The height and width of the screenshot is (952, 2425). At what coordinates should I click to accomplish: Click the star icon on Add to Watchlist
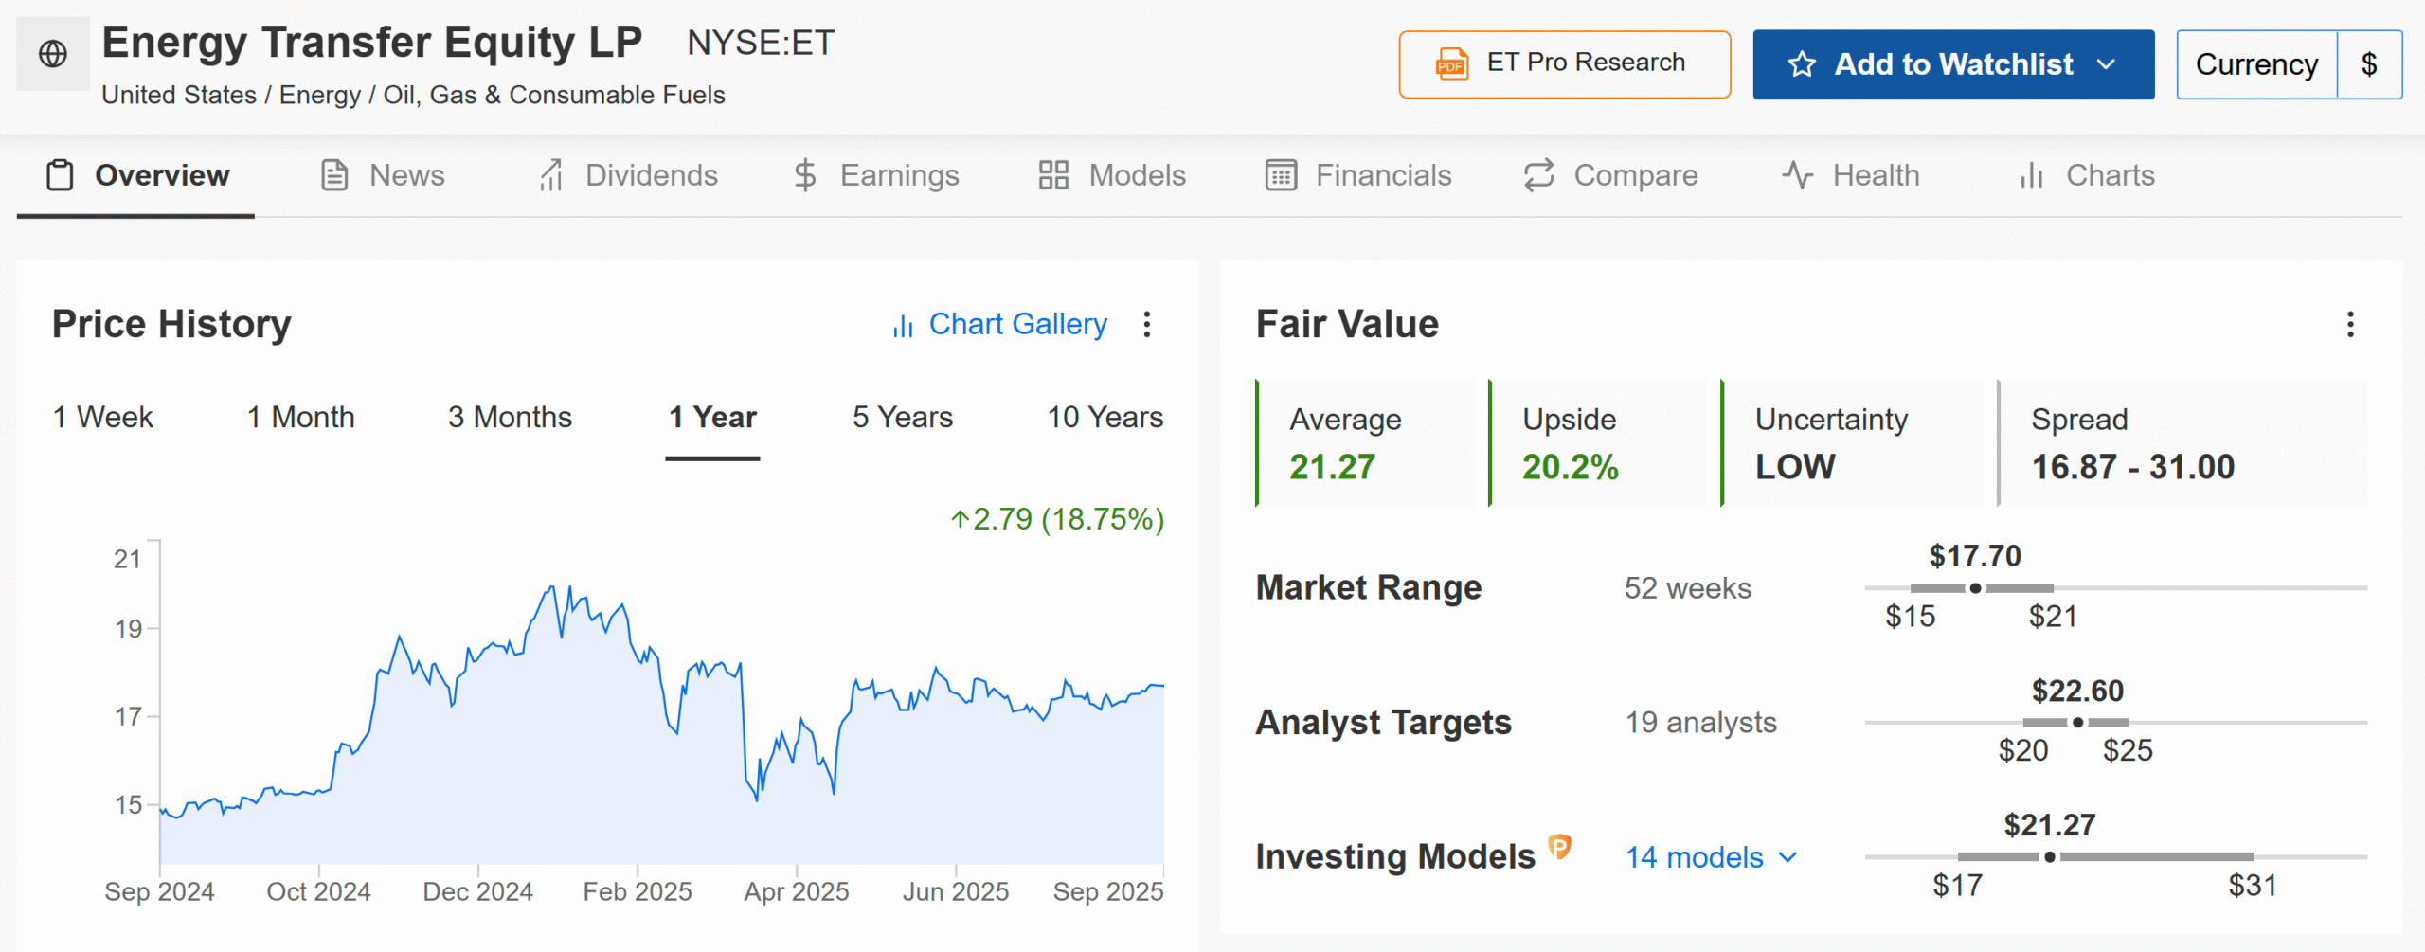click(1802, 64)
